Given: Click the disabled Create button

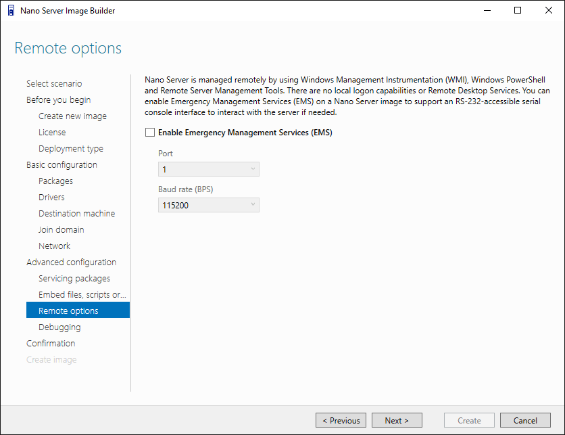Looking at the screenshot, I should tap(469, 420).
